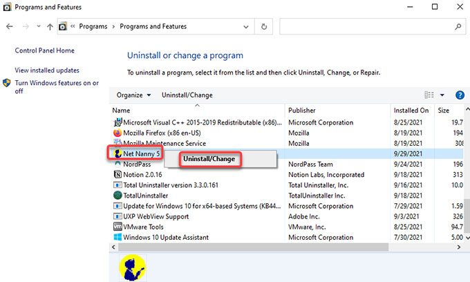
Task: Expand the breadcrumb arrow after Programs
Action: pos(113,27)
